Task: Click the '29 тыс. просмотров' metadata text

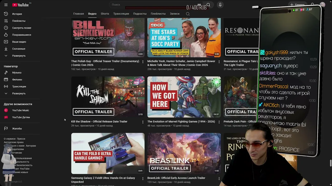Action: pyautogui.click(x=83, y=126)
